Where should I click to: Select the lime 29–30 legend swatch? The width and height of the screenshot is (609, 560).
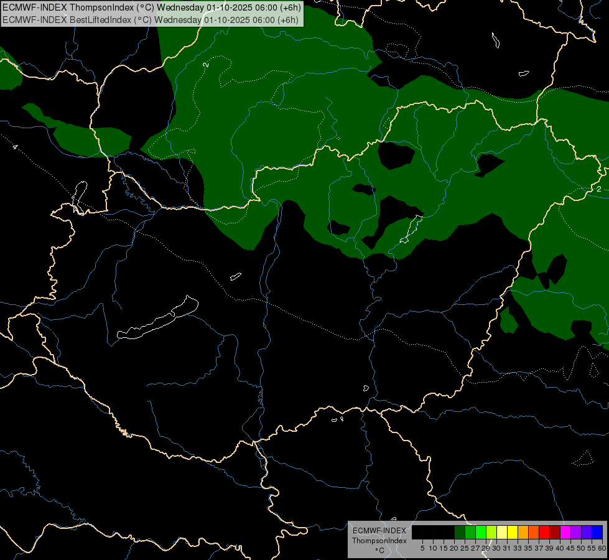(491, 532)
